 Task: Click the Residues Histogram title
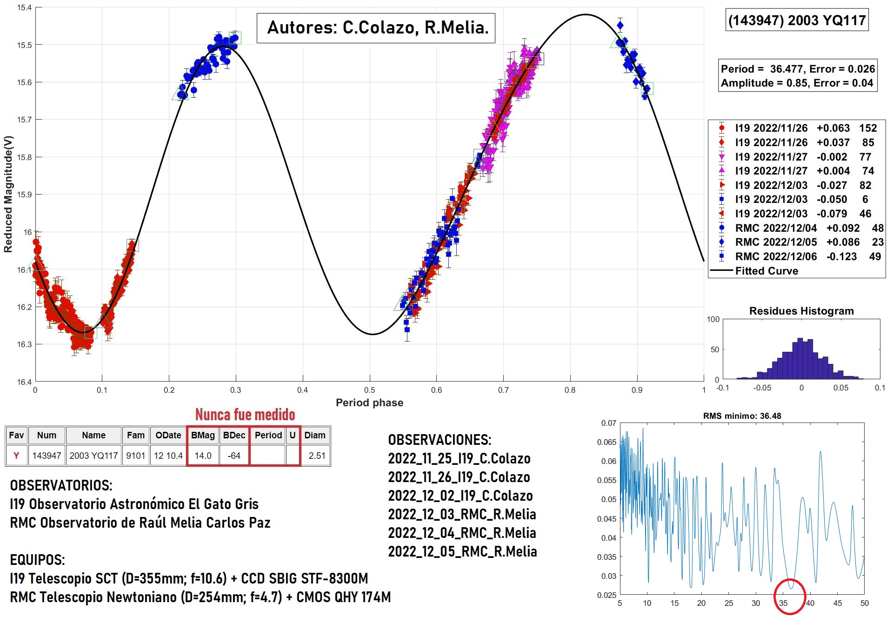801,311
